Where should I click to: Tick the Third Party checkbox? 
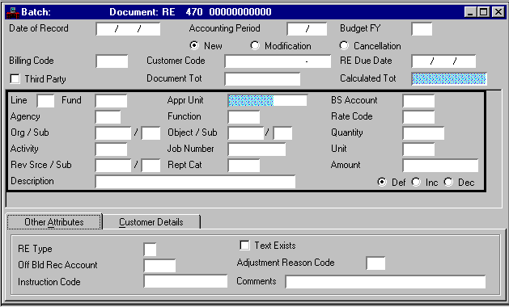pos(15,79)
